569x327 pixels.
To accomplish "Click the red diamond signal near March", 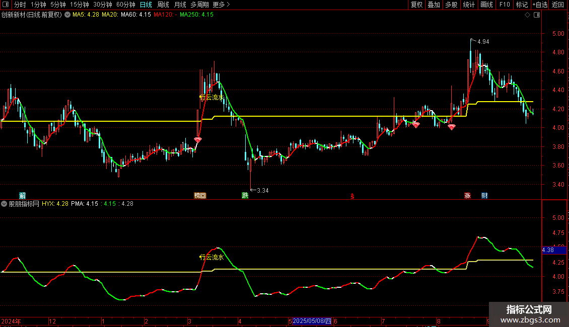I will (x=198, y=139).
